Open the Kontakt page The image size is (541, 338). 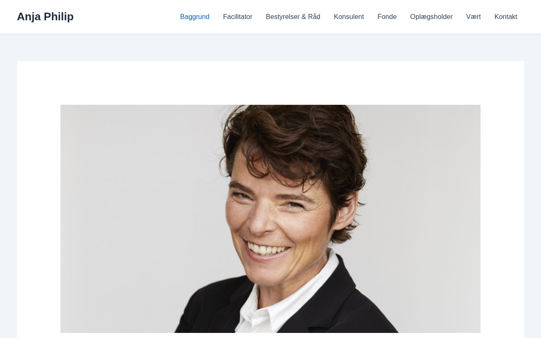(506, 17)
